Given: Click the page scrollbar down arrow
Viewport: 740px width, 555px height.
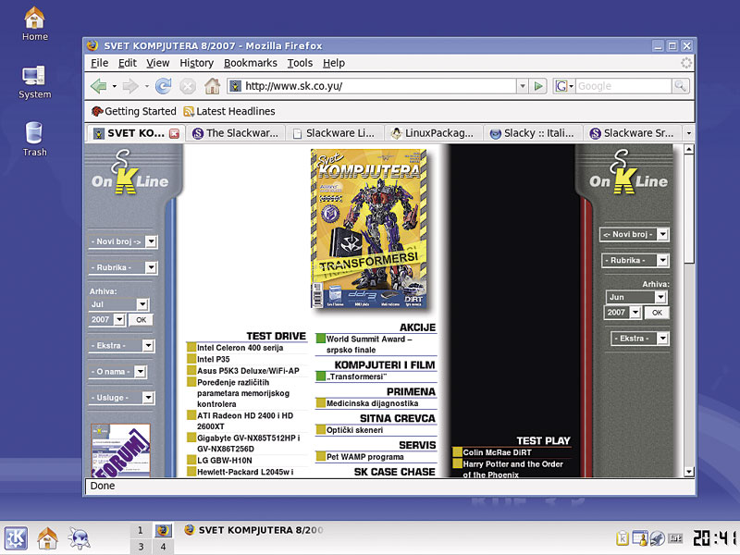Looking at the screenshot, I should [688, 472].
